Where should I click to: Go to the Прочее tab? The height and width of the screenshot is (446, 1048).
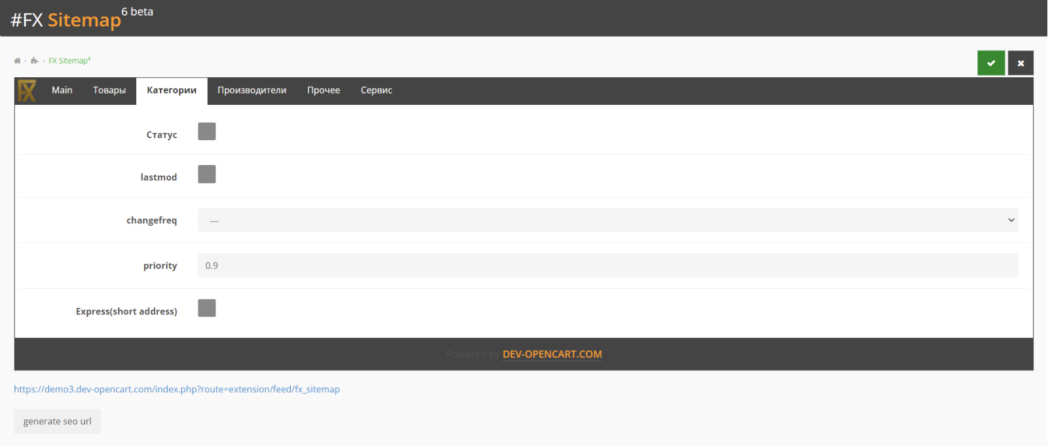coord(324,90)
